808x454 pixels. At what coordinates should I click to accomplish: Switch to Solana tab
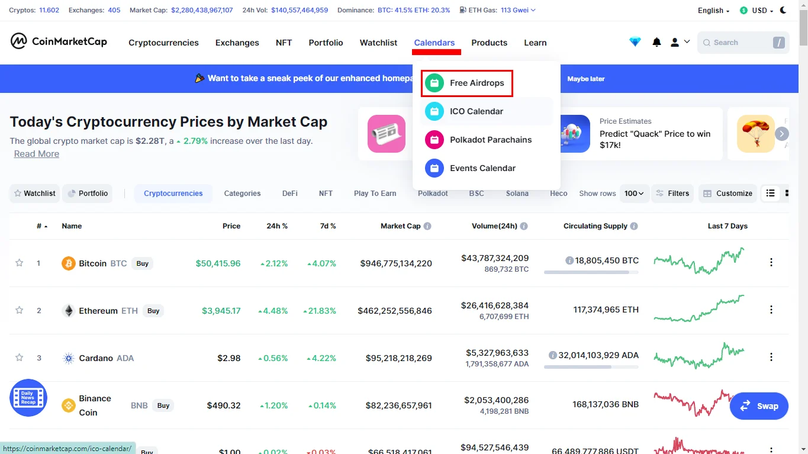[x=517, y=194]
